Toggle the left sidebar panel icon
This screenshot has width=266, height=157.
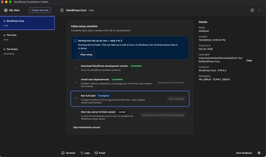62,10
